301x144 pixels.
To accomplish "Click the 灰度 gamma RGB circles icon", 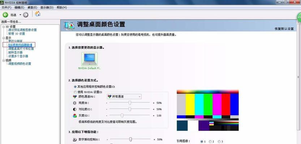I will point(75,116).
